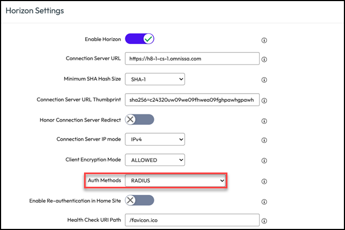Turn on Honor Connection Server Redirect
The image size is (345, 230).
[140, 119]
